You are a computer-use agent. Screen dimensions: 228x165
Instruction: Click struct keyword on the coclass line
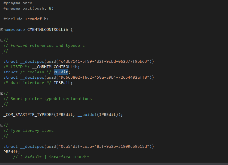[x=10, y=72]
